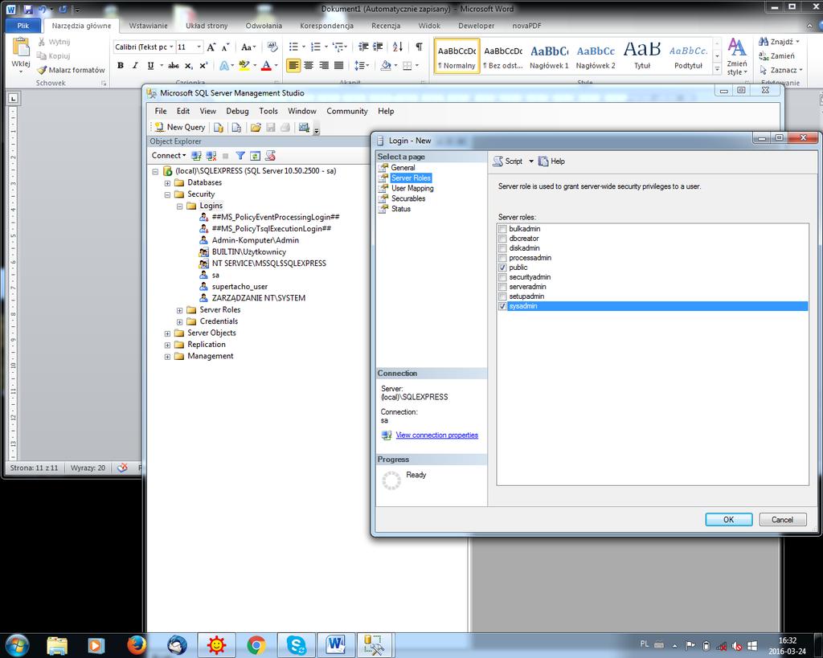
Task: Open the Tools menu in SSMS
Action: click(x=268, y=111)
